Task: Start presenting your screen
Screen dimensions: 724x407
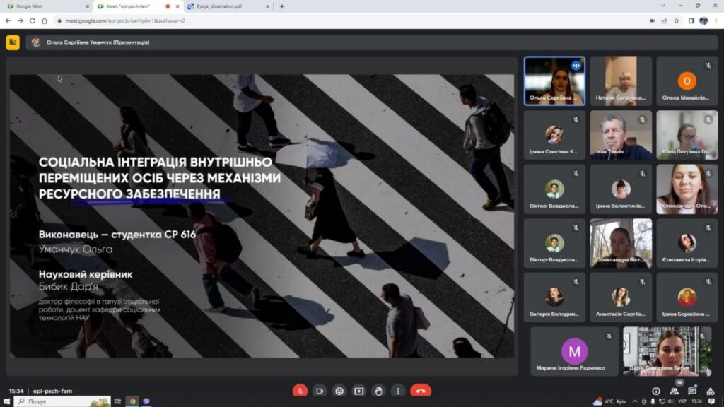Action: coord(359,391)
